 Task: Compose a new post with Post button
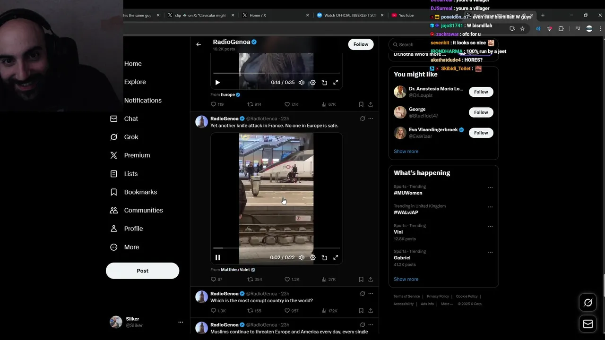coord(142,271)
